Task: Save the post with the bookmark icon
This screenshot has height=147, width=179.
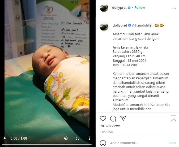Action: [173, 119]
